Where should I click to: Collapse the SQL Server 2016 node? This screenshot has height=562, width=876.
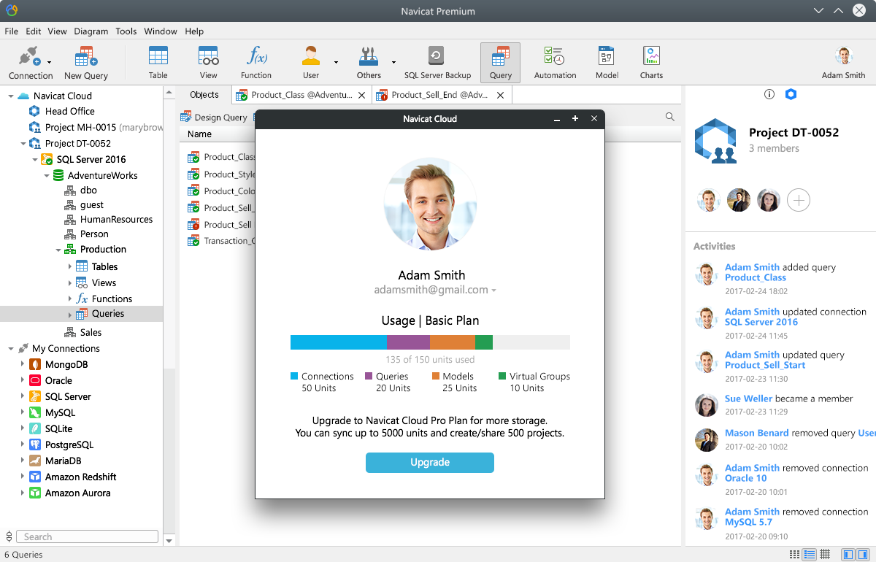coord(34,159)
